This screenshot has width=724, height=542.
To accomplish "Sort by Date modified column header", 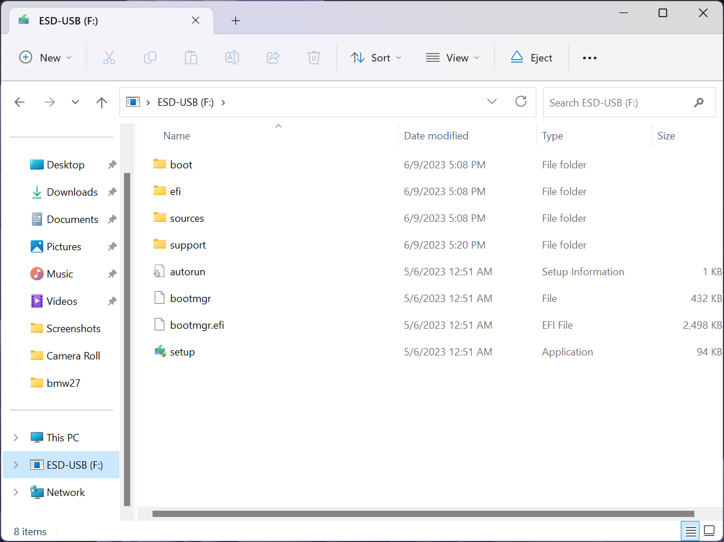I will pyautogui.click(x=436, y=136).
